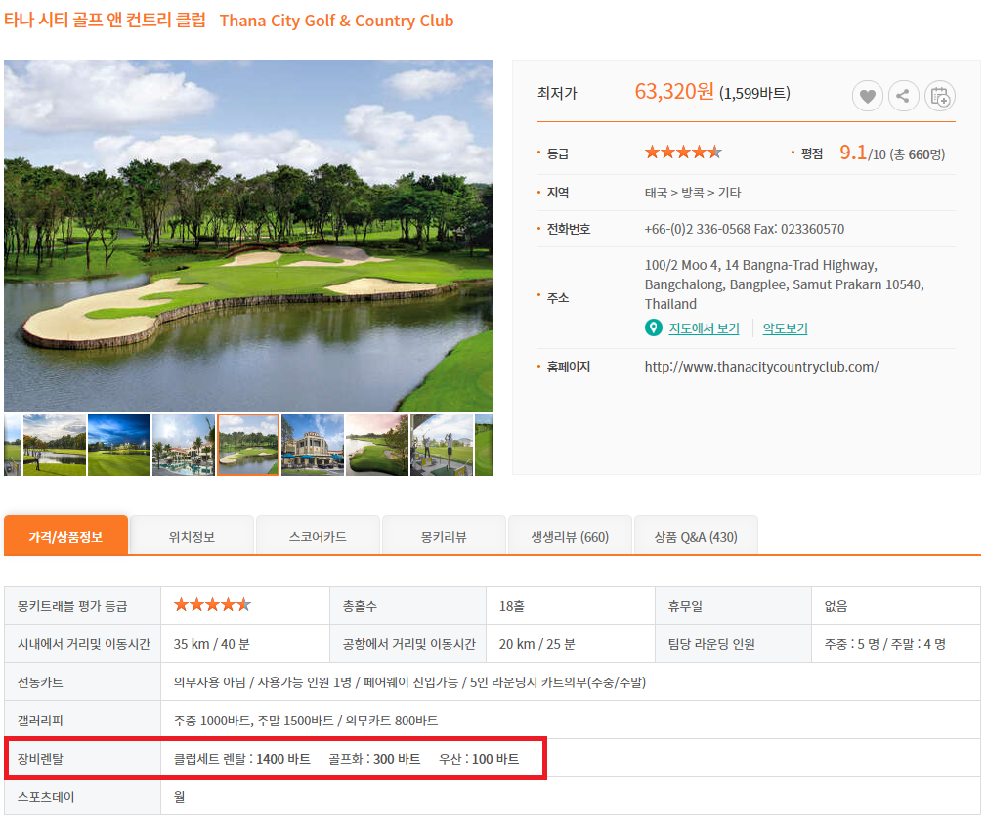Click the lowest price 63,320원

click(x=674, y=92)
